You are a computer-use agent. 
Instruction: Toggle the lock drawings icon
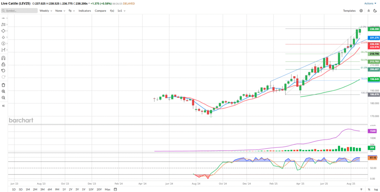point(3,64)
